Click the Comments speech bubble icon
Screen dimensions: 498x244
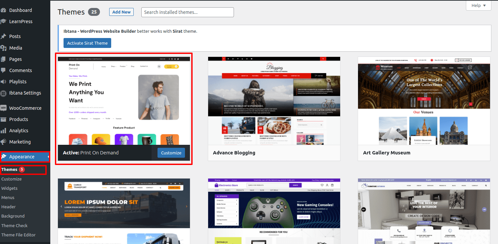[x=3, y=70]
